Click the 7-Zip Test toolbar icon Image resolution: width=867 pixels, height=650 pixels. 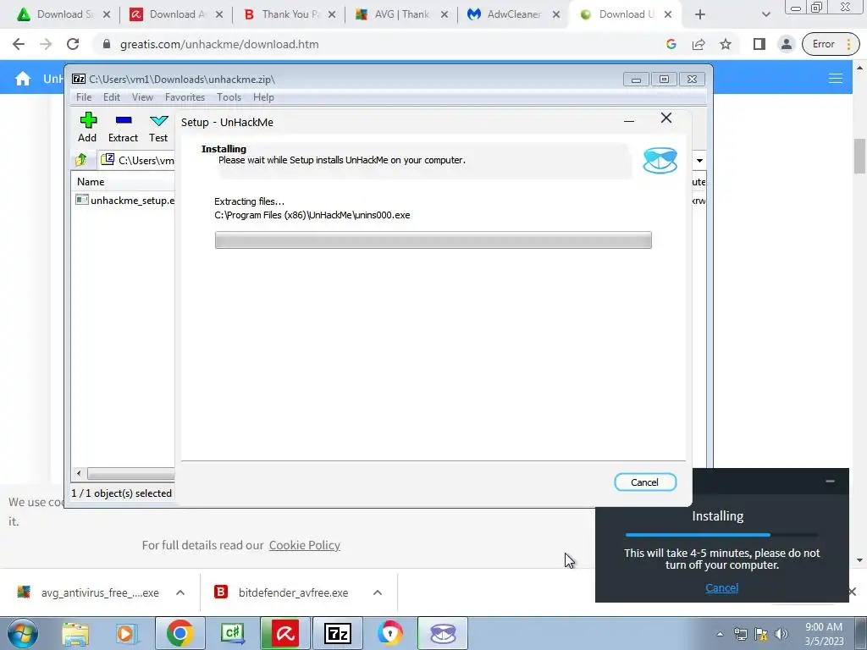click(x=158, y=127)
